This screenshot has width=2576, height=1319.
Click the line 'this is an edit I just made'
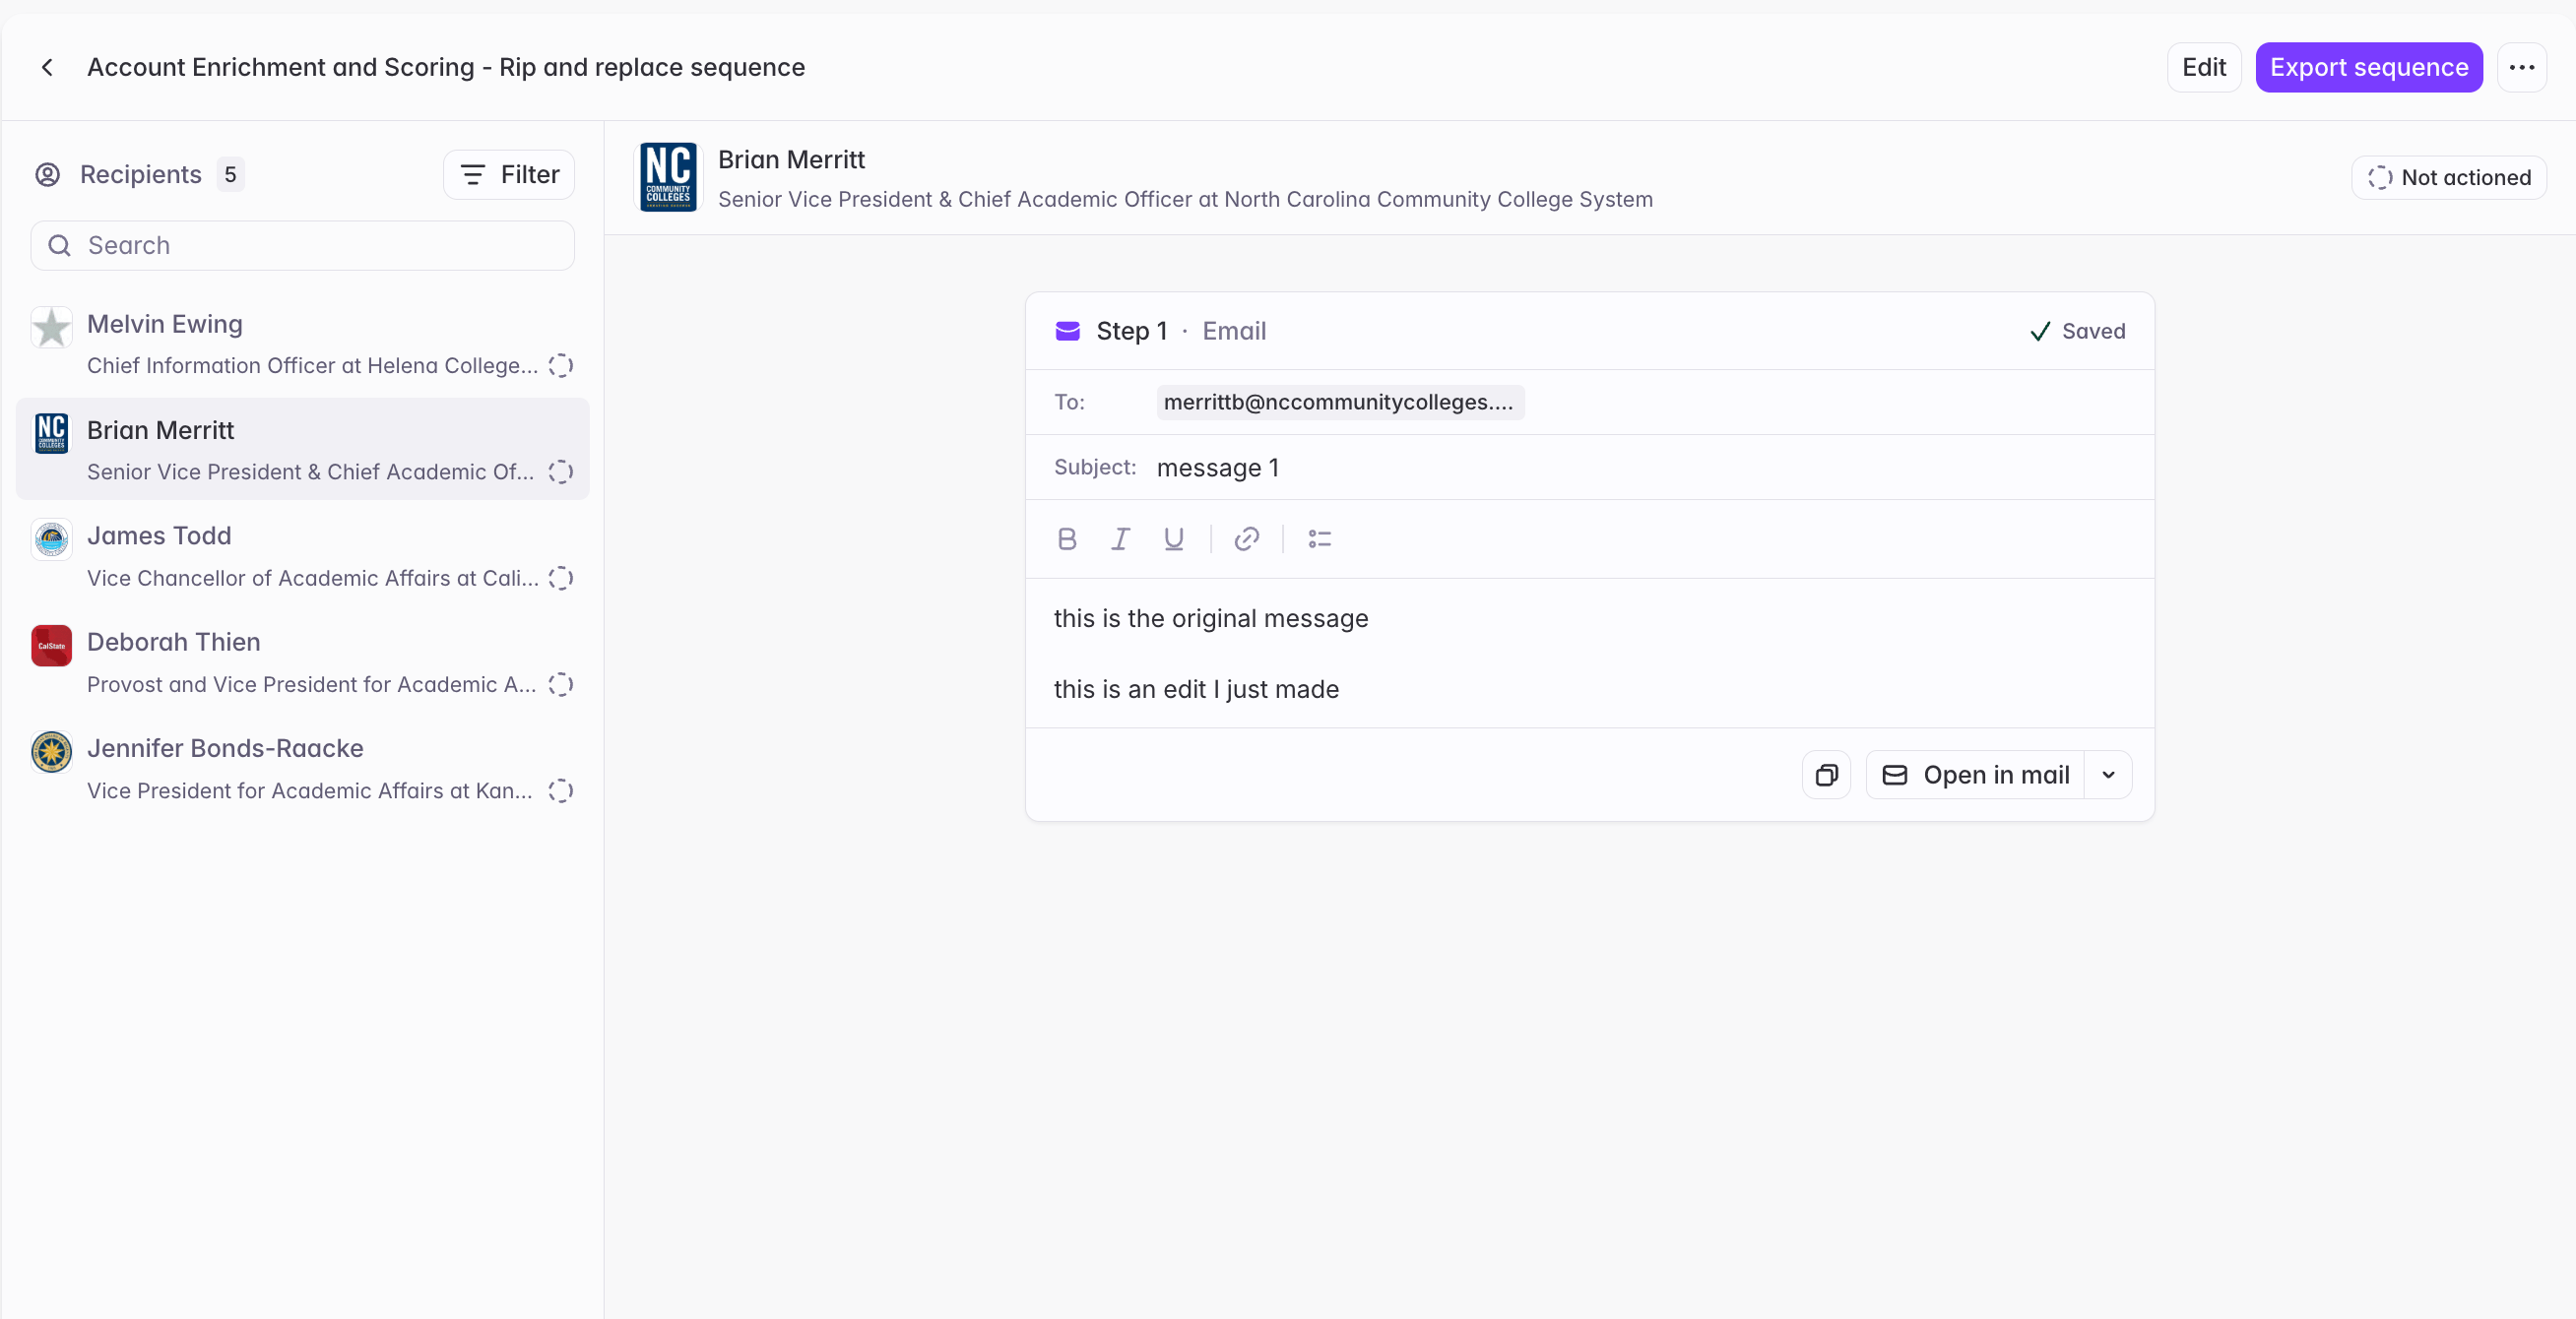tap(1195, 689)
